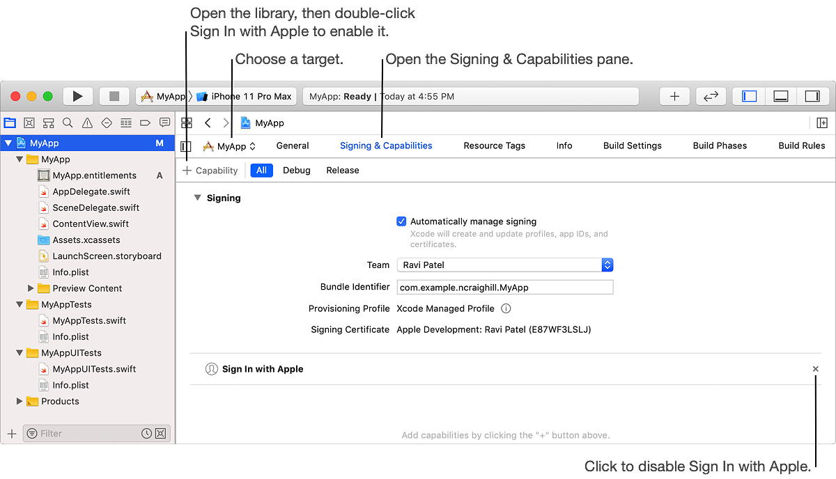Choose the MyApp scheme in toolbar

(163, 96)
